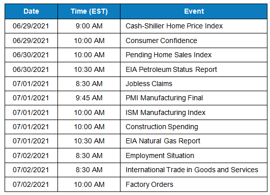This screenshot has height=195, width=270.
Task: Click the 06/30/2021 date beside Pending Home Sales
Action: coord(31,55)
